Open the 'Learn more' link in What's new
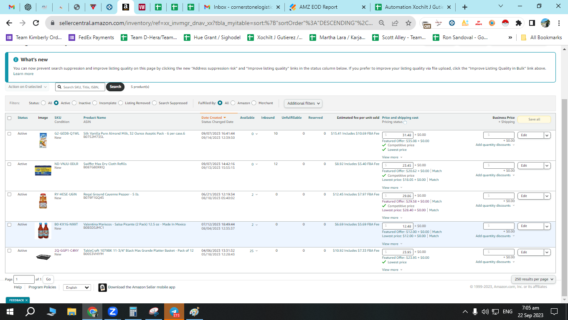The image size is (568, 320). pos(23,74)
